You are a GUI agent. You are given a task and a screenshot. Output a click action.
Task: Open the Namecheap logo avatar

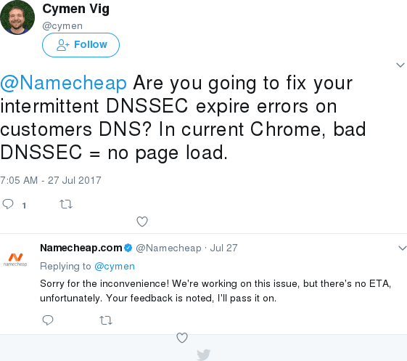pos(15,259)
